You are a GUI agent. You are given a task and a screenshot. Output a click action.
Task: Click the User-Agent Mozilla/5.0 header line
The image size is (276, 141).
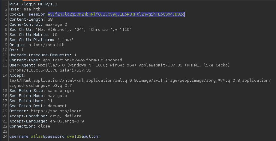point(119,65)
